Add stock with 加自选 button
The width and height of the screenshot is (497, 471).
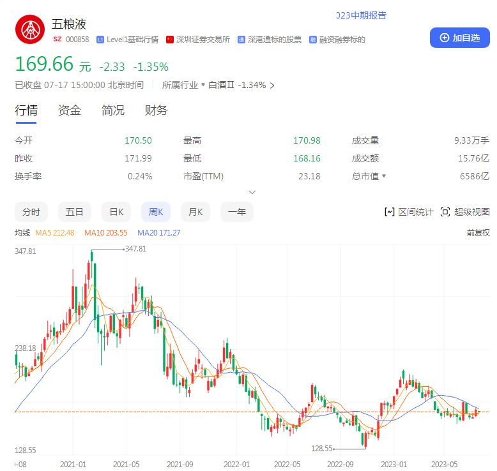tap(459, 38)
